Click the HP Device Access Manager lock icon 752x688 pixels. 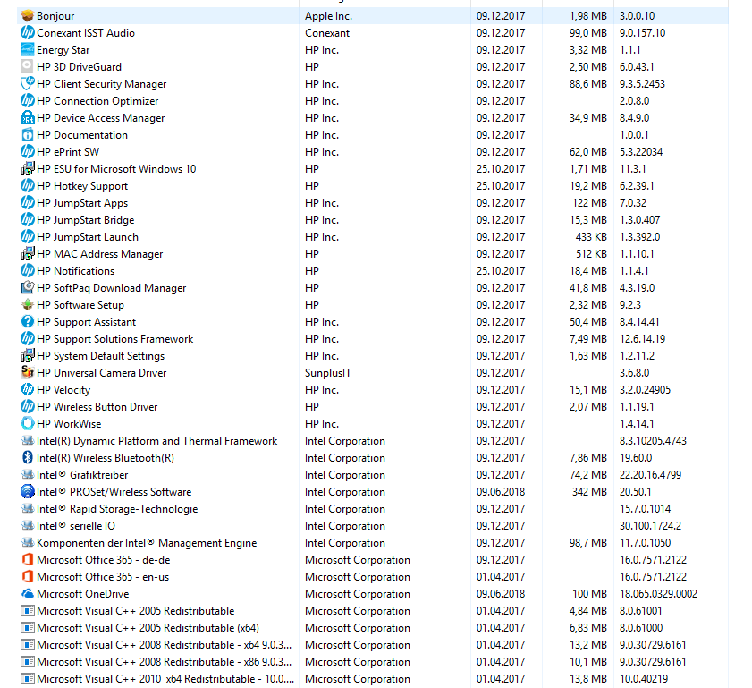(x=28, y=117)
